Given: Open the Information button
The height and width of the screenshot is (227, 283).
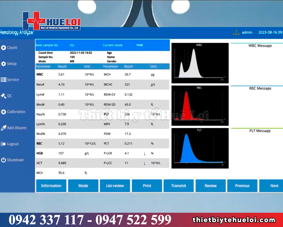Looking at the screenshot, I should pos(51,186).
